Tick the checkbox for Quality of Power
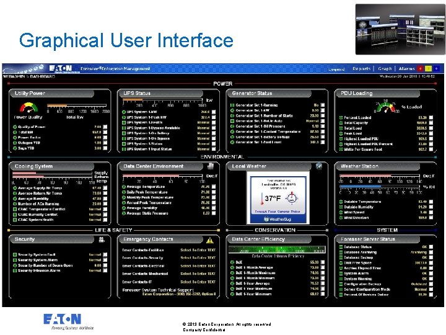Image resolution: width=446 pixels, height=335 pixels. tap(105, 127)
